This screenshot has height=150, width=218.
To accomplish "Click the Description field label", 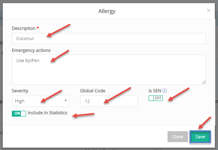I will click(24, 28).
